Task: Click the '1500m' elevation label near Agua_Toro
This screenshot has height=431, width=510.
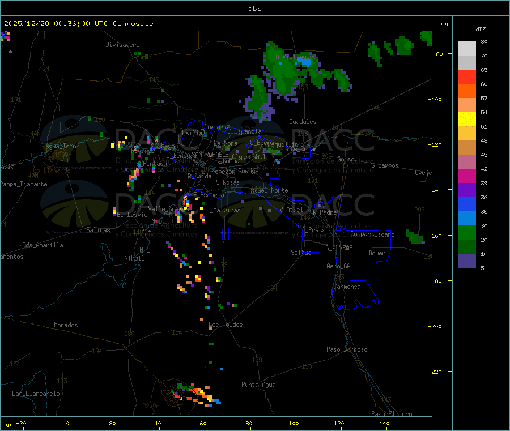Action: [x=63, y=155]
